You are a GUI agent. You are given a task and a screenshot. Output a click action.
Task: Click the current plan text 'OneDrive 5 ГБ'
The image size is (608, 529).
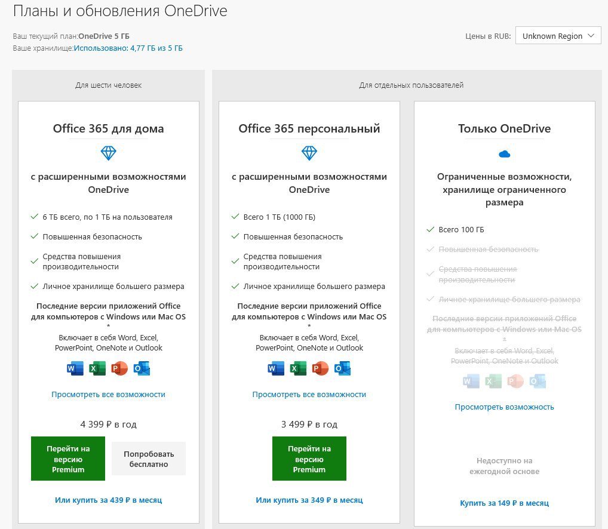pos(104,36)
